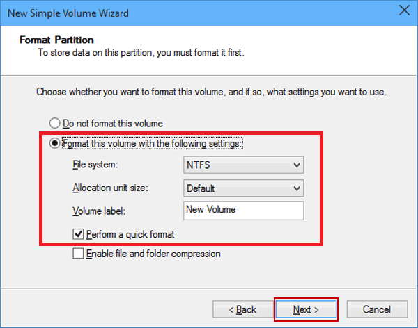Enable file and folder compression
Viewport: 418px width, 328px height.
point(78,254)
